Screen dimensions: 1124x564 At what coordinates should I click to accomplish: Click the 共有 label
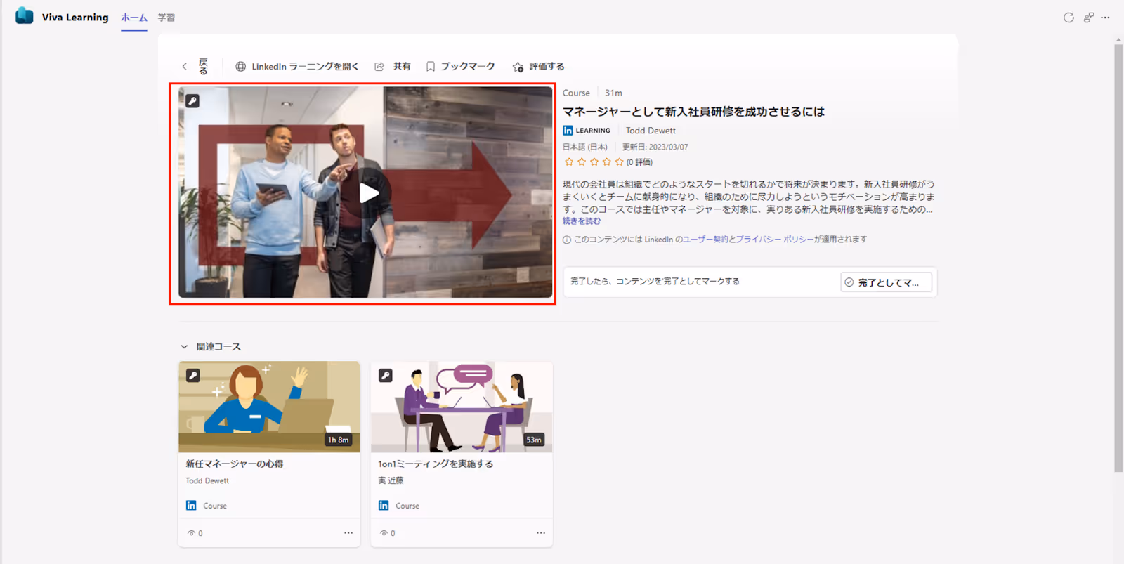[402, 67]
